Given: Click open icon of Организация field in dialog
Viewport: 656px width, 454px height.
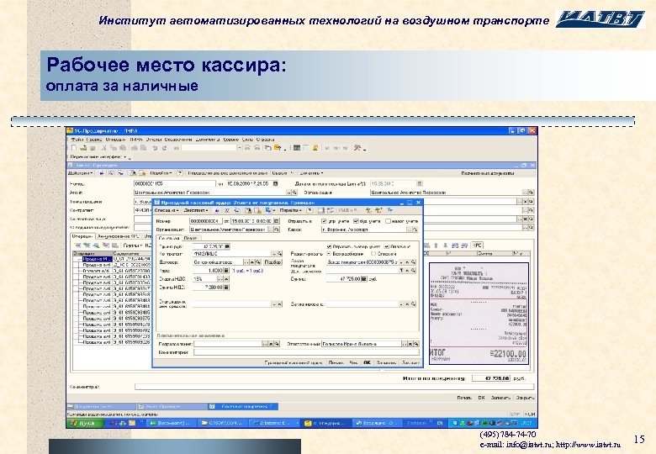Looking at the screenshot, I should click(x=277, y=229).
